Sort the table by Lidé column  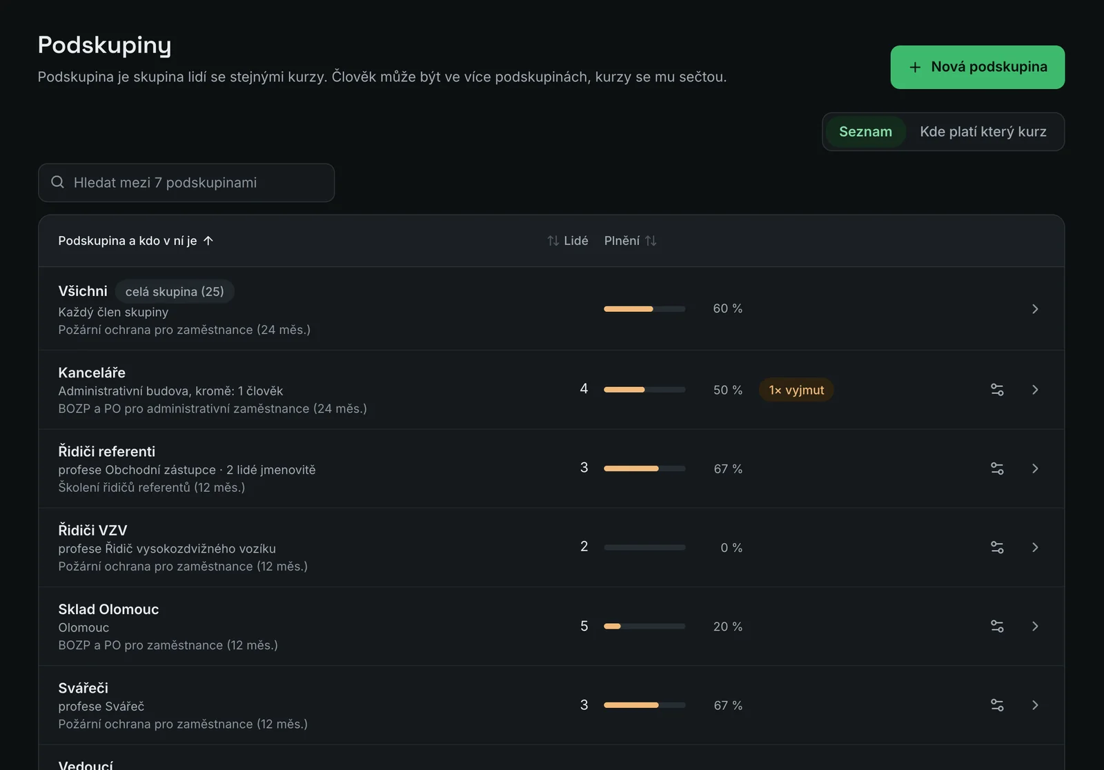coord(568,241)
